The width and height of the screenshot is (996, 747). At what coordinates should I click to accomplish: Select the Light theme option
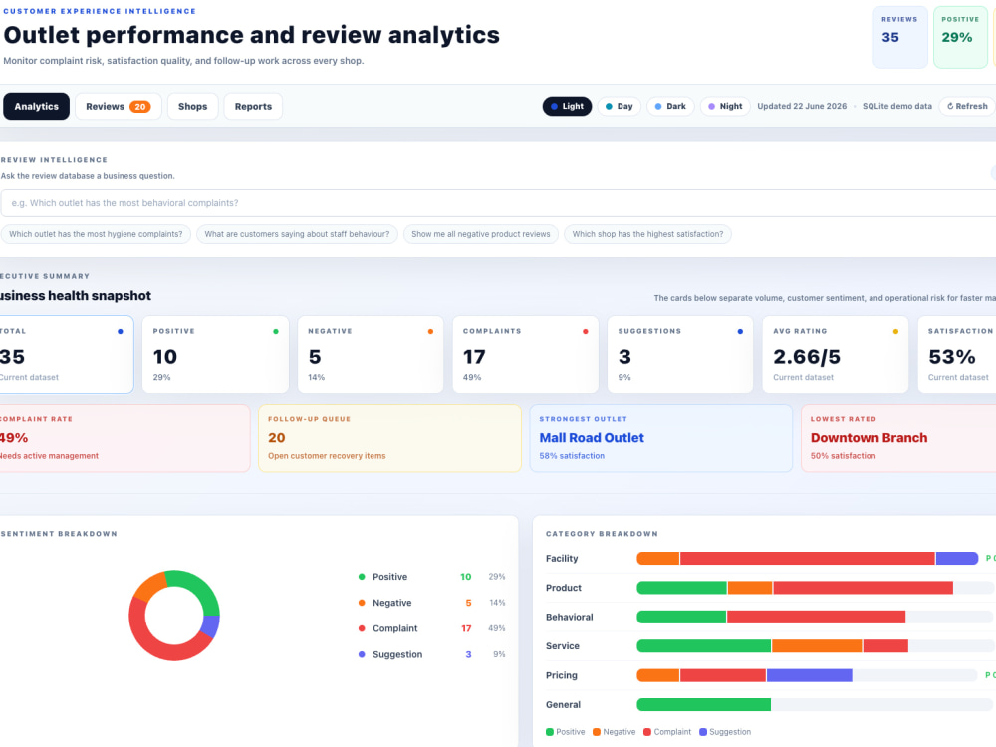point(567,107)
